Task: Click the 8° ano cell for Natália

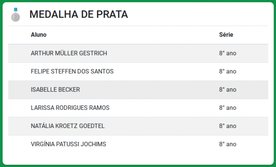Action: click(228, 126)
